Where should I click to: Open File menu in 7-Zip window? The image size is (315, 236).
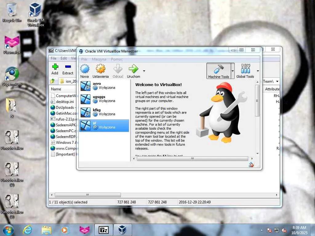54,58
